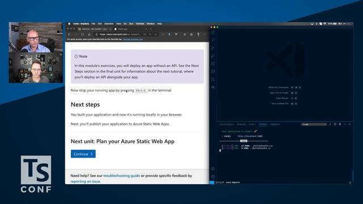Open the Edit menu

point(100,24)
